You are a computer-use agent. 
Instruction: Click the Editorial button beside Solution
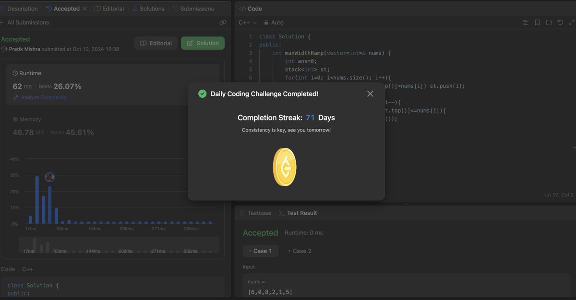156,43
